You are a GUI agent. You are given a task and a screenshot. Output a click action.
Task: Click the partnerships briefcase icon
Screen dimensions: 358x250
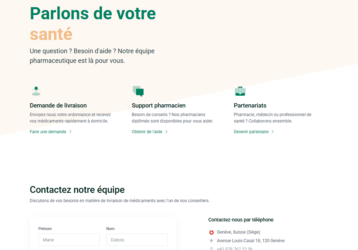tap(240, 91)
